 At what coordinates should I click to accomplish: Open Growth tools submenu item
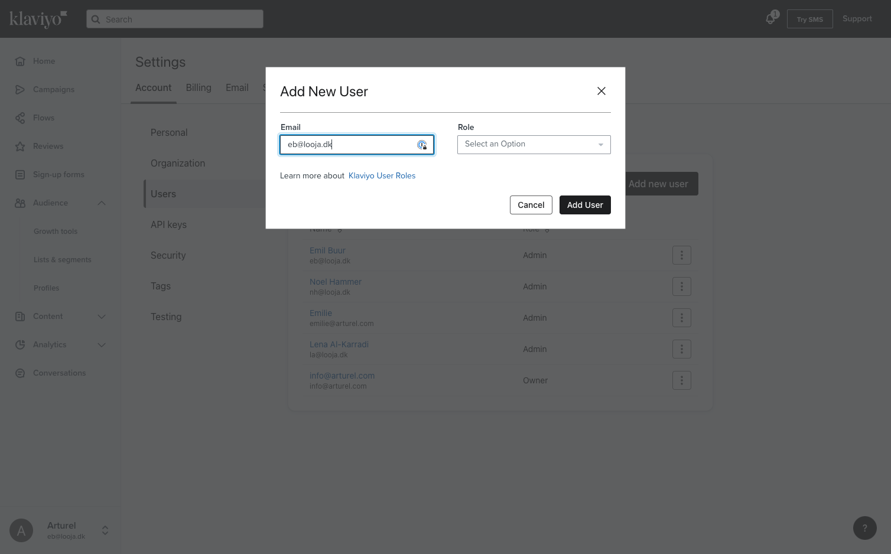click(56, 232)
